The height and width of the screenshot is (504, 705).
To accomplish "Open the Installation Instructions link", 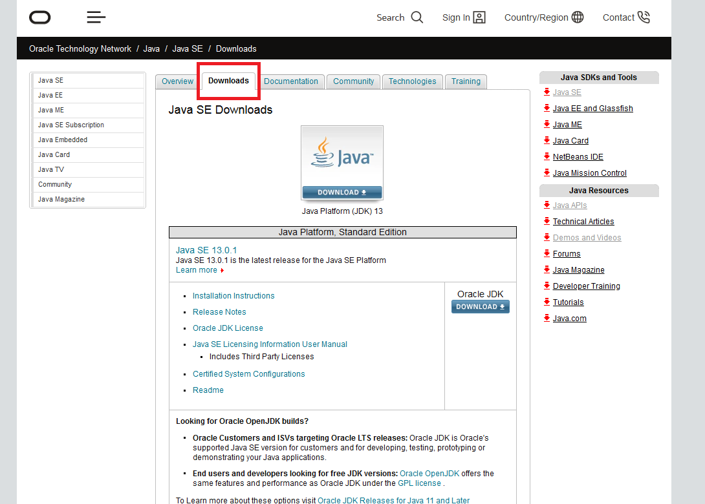I will point(233,295).
